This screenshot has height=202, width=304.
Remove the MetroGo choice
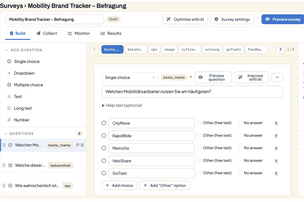(276, 148)
